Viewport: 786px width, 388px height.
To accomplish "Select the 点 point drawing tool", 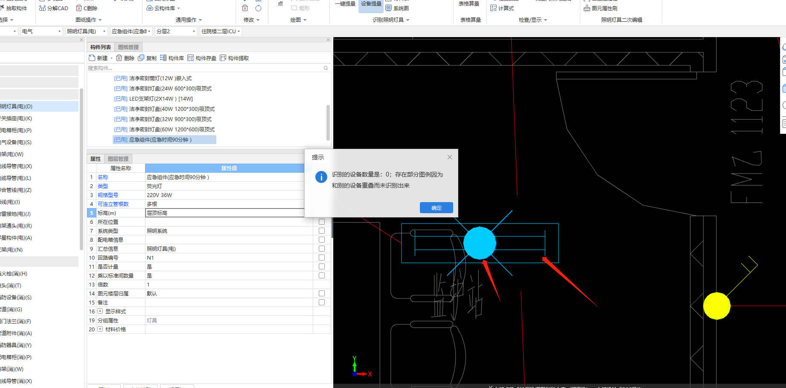I will pyautogui.click(x=280, y=4).
